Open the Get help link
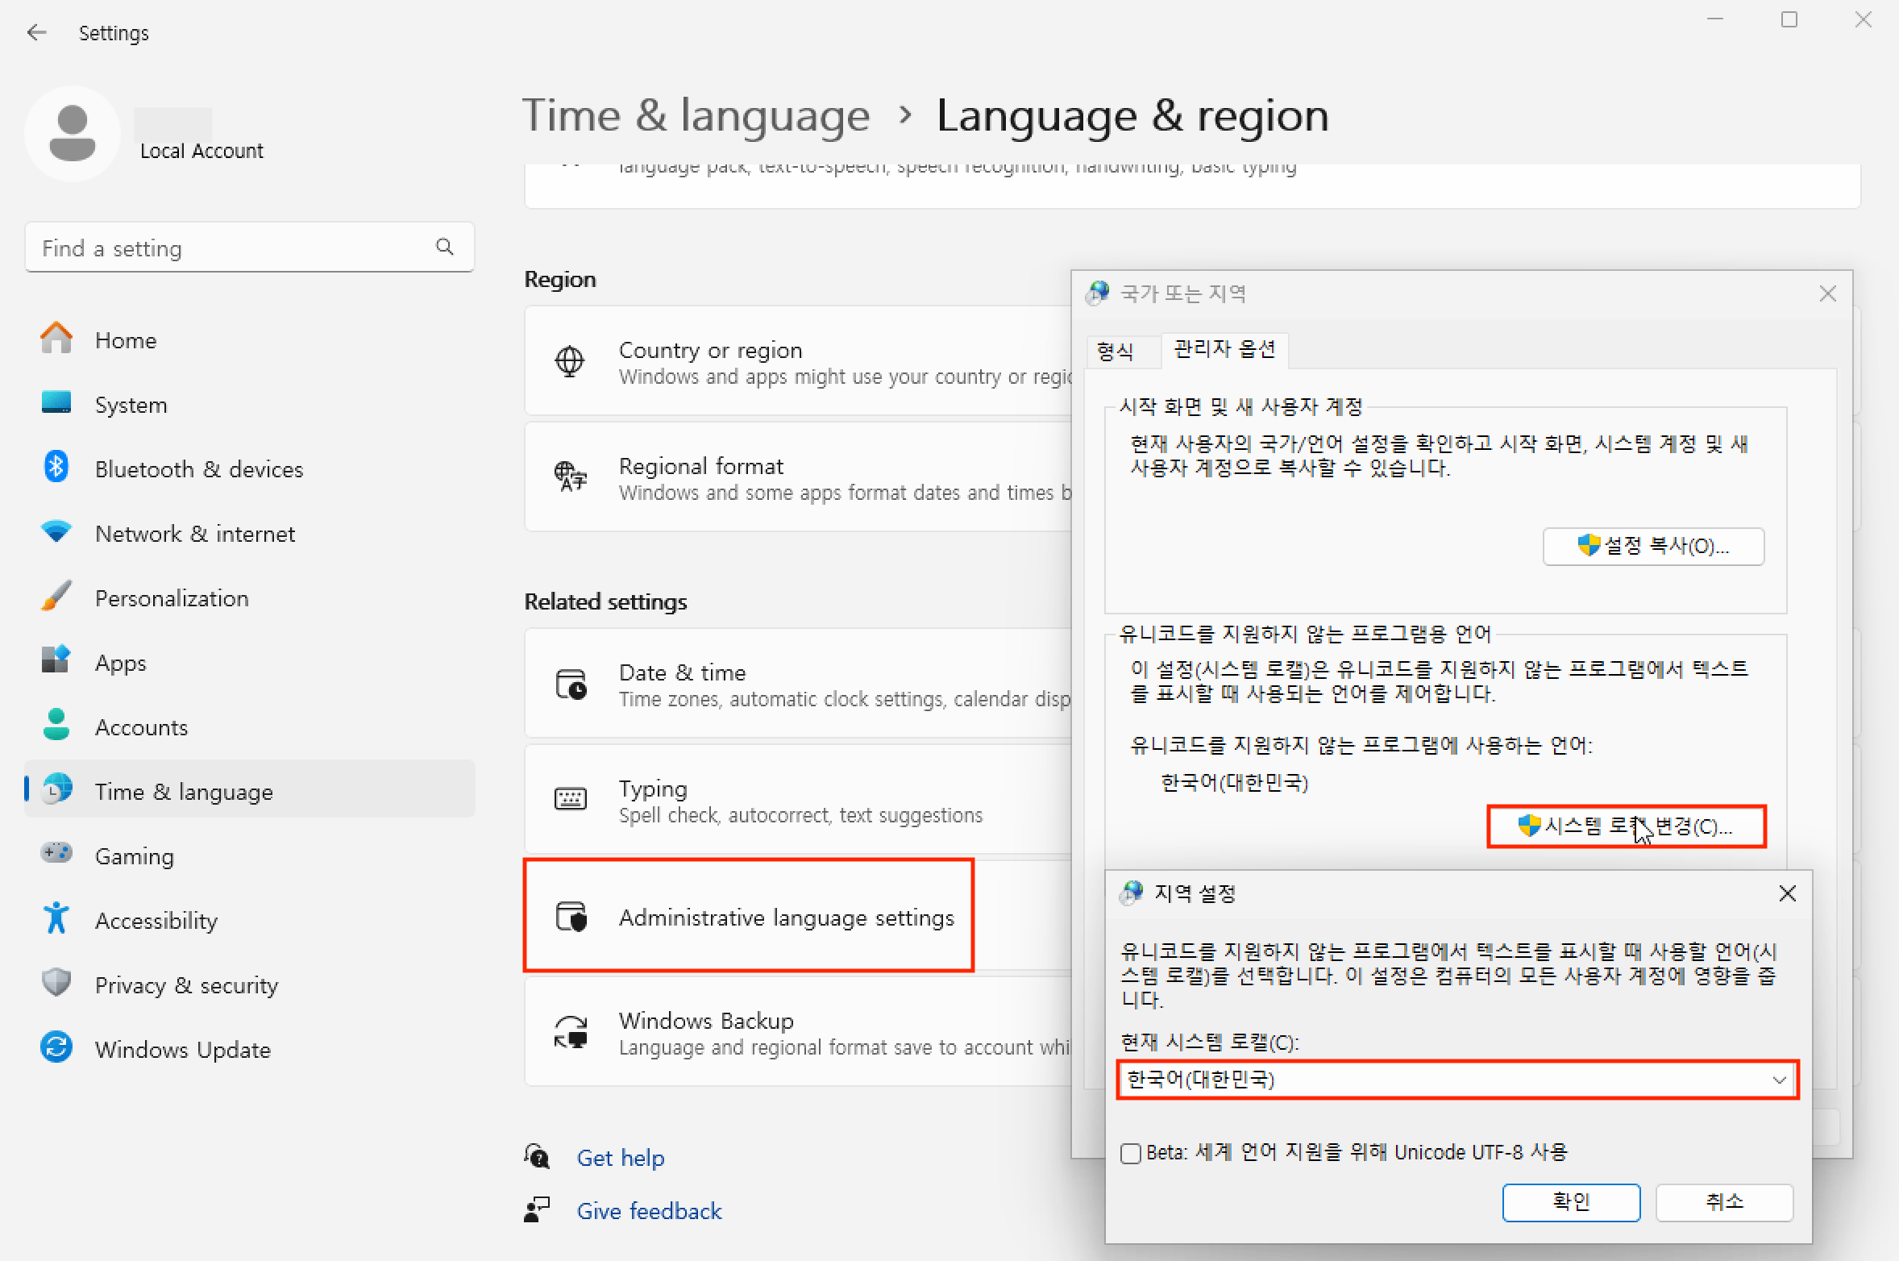 (x=621, y=1158)
